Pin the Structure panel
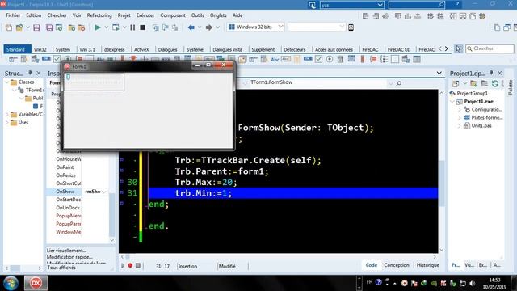This screenshot has width=517, height=291. (31, 73)
